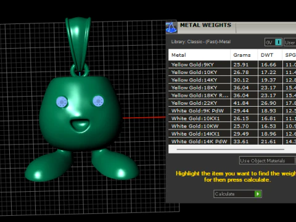This screenshot has width=296, height=222.
Task: Click the character's left gemstone eye
Action: point(62,102)
